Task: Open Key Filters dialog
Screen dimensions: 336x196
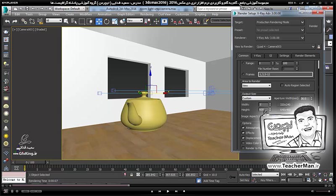Action: click(268, 180)
